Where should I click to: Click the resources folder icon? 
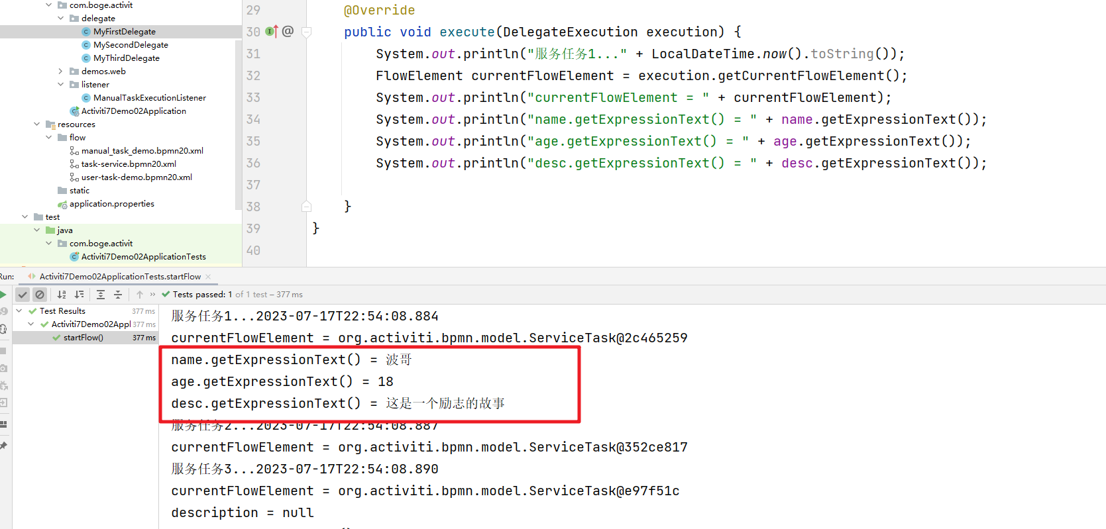pos(50,124)
